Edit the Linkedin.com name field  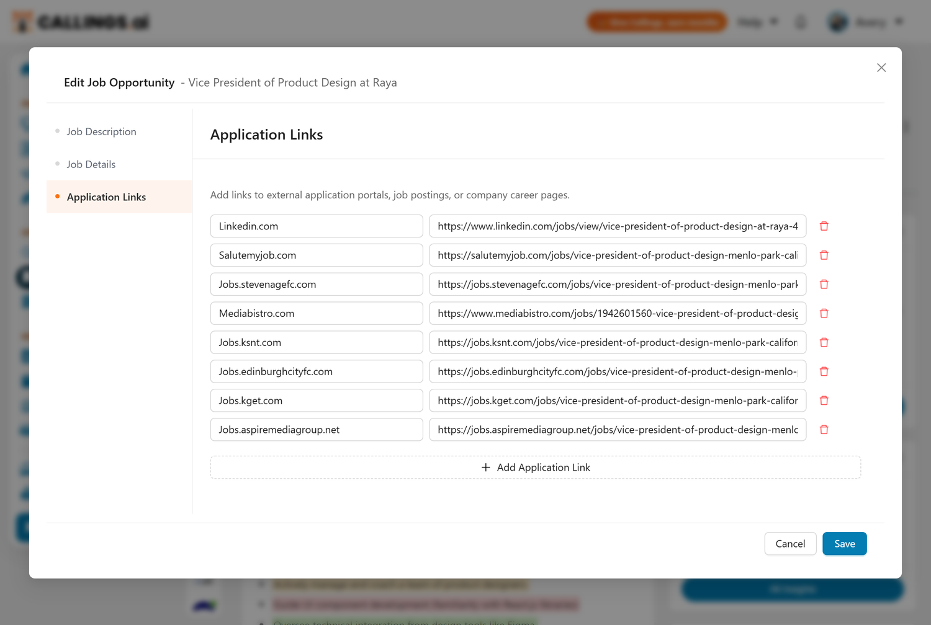(317, 226)
